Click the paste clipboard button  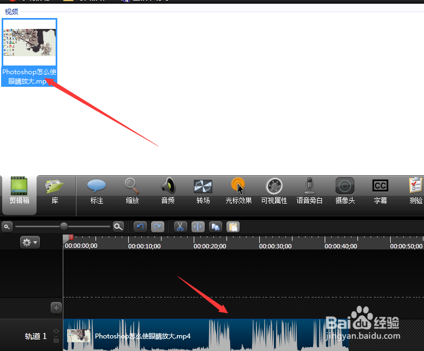pos(233,227)
